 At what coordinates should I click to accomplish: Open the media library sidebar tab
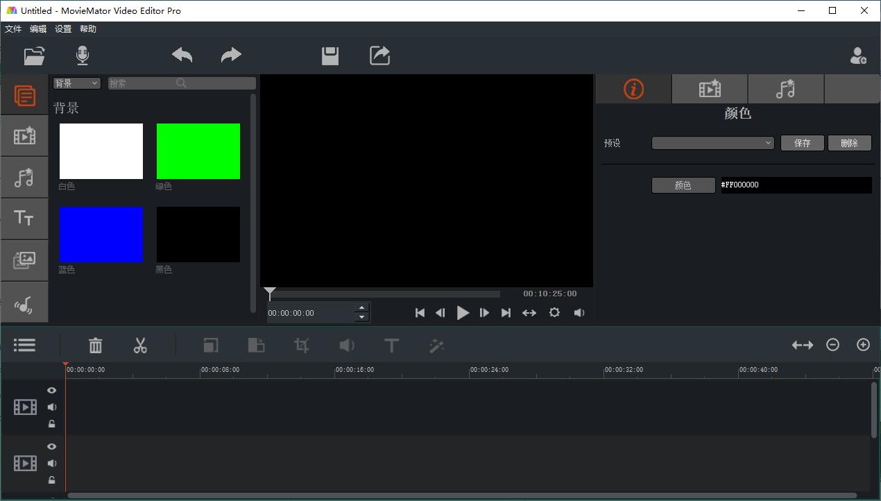(x=24, y=95)
